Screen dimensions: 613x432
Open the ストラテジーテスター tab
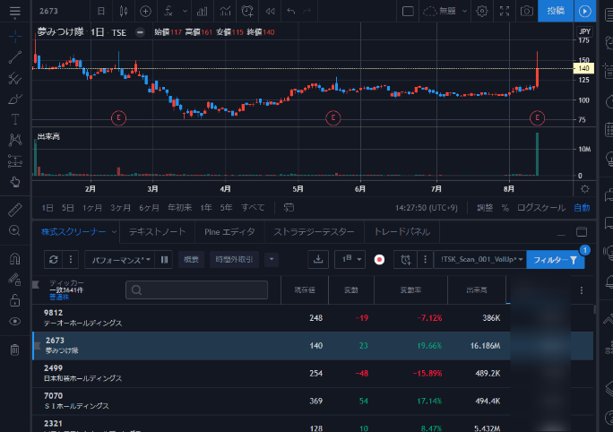[x=314, y=232]
